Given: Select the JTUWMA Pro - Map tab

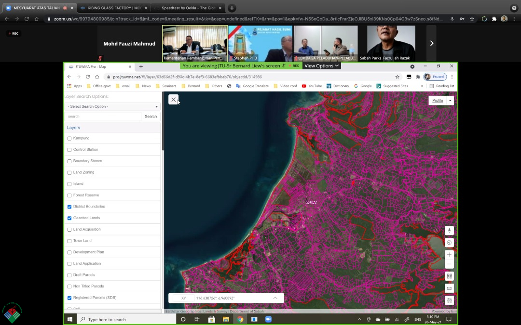Looking at the screenshot, I should (100, 66).
